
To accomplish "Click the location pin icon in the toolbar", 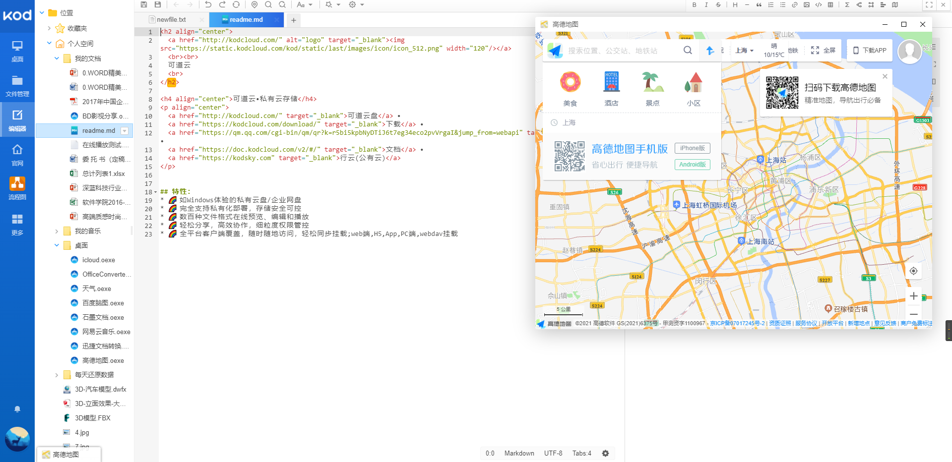I will point(254,4).
